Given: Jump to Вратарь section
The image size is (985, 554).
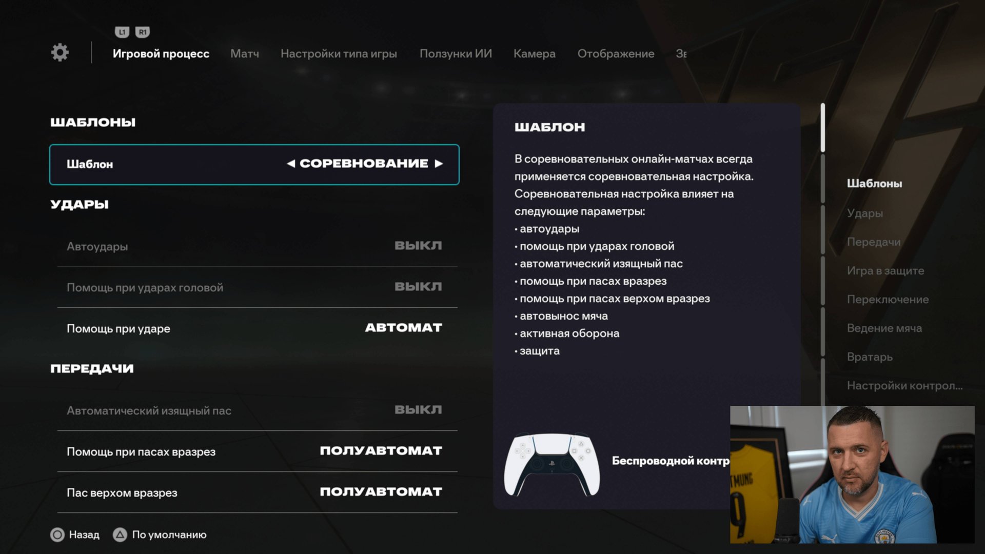Looking at the screenshot, I should coord(870,357).
